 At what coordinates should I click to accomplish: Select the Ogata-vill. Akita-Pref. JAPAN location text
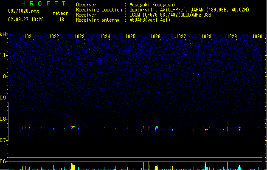pos(189,10)
